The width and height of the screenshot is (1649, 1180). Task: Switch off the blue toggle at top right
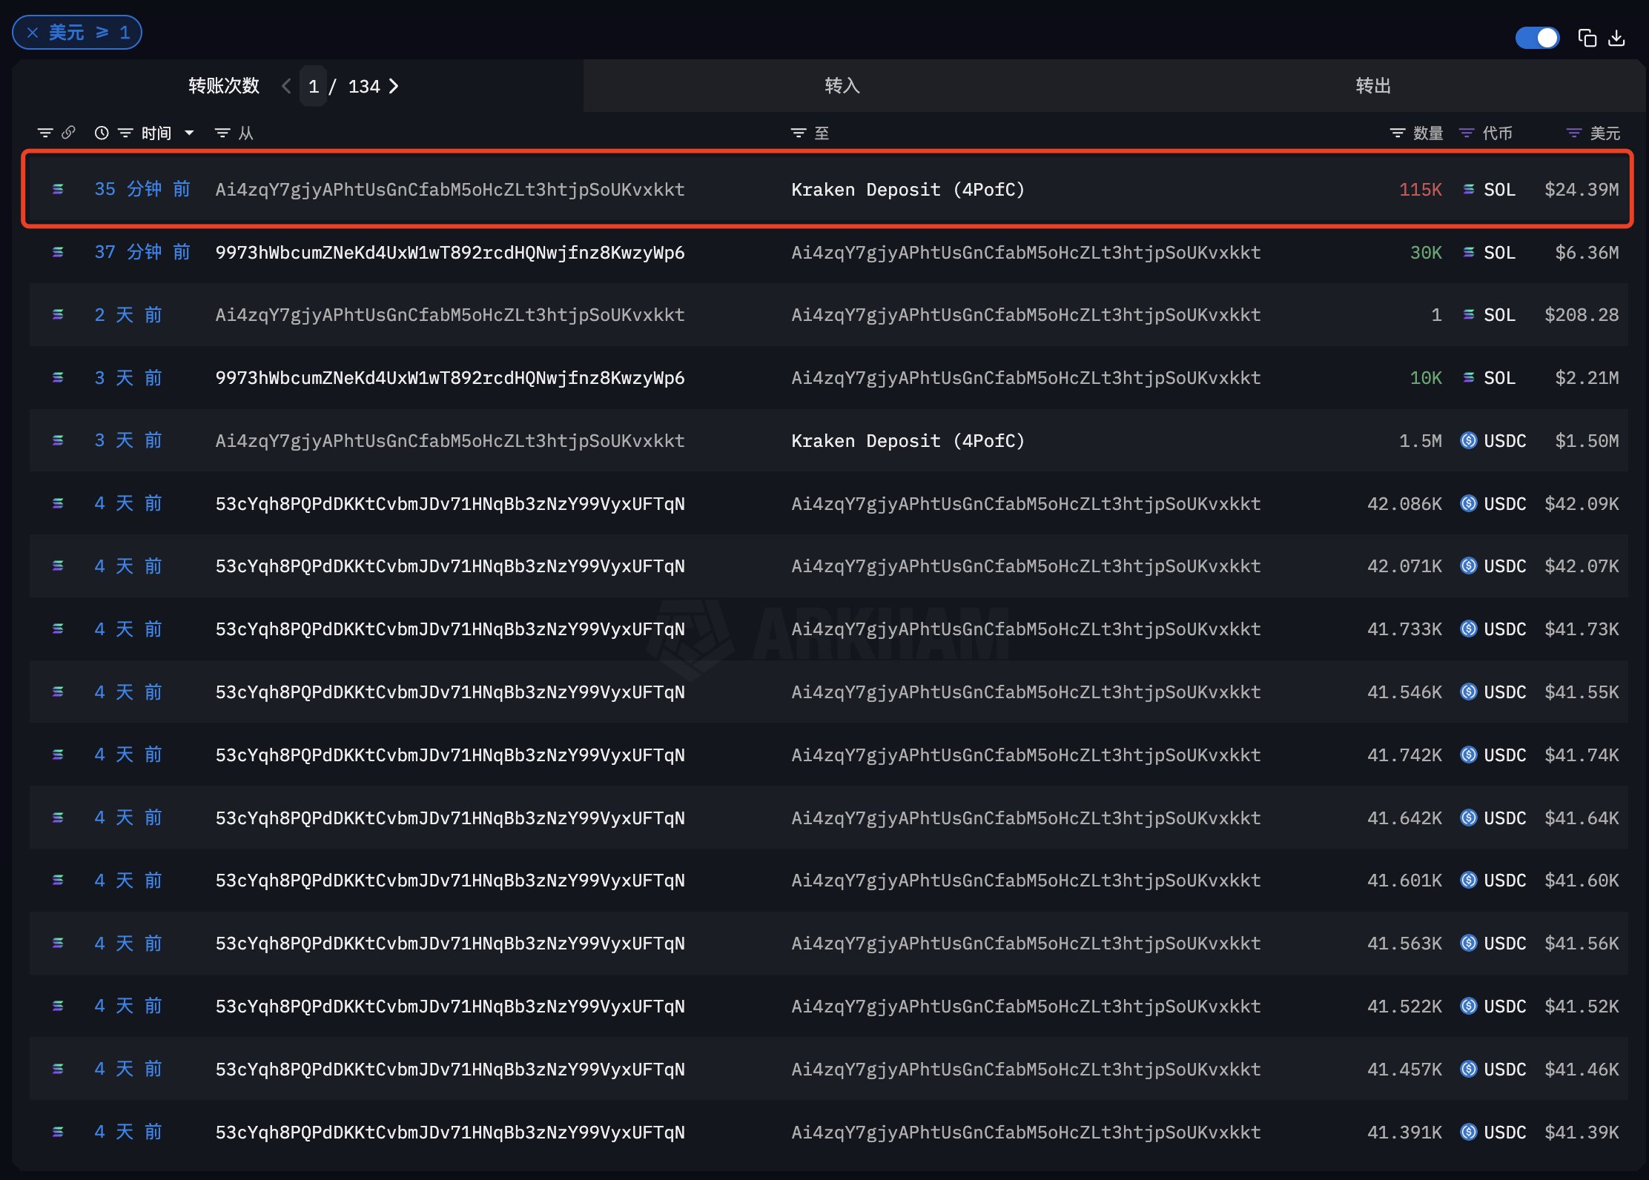(1537, 38)
